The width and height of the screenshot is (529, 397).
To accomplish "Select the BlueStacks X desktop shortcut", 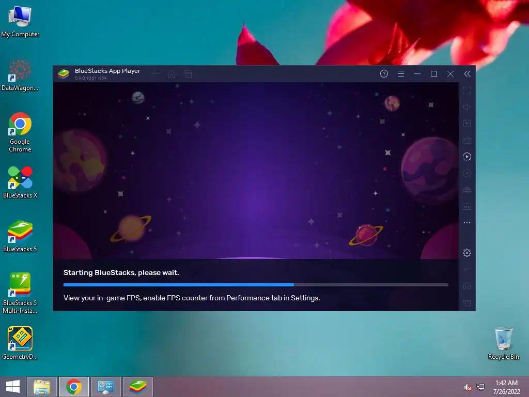I will pyautogui.click(x=20, y=182).
